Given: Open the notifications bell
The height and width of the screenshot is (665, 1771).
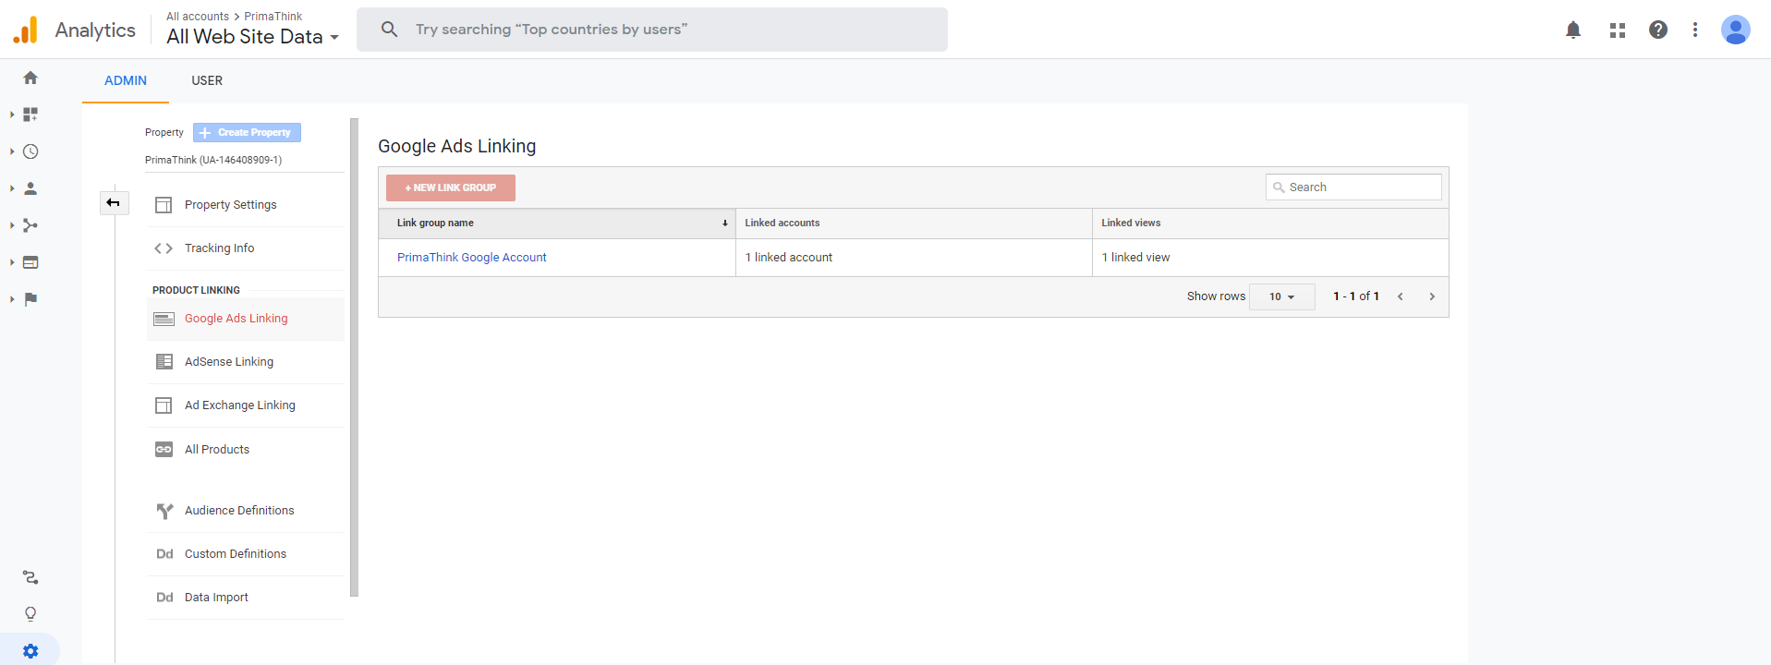Looking at the screenshot, I should tap(1573, 30).
